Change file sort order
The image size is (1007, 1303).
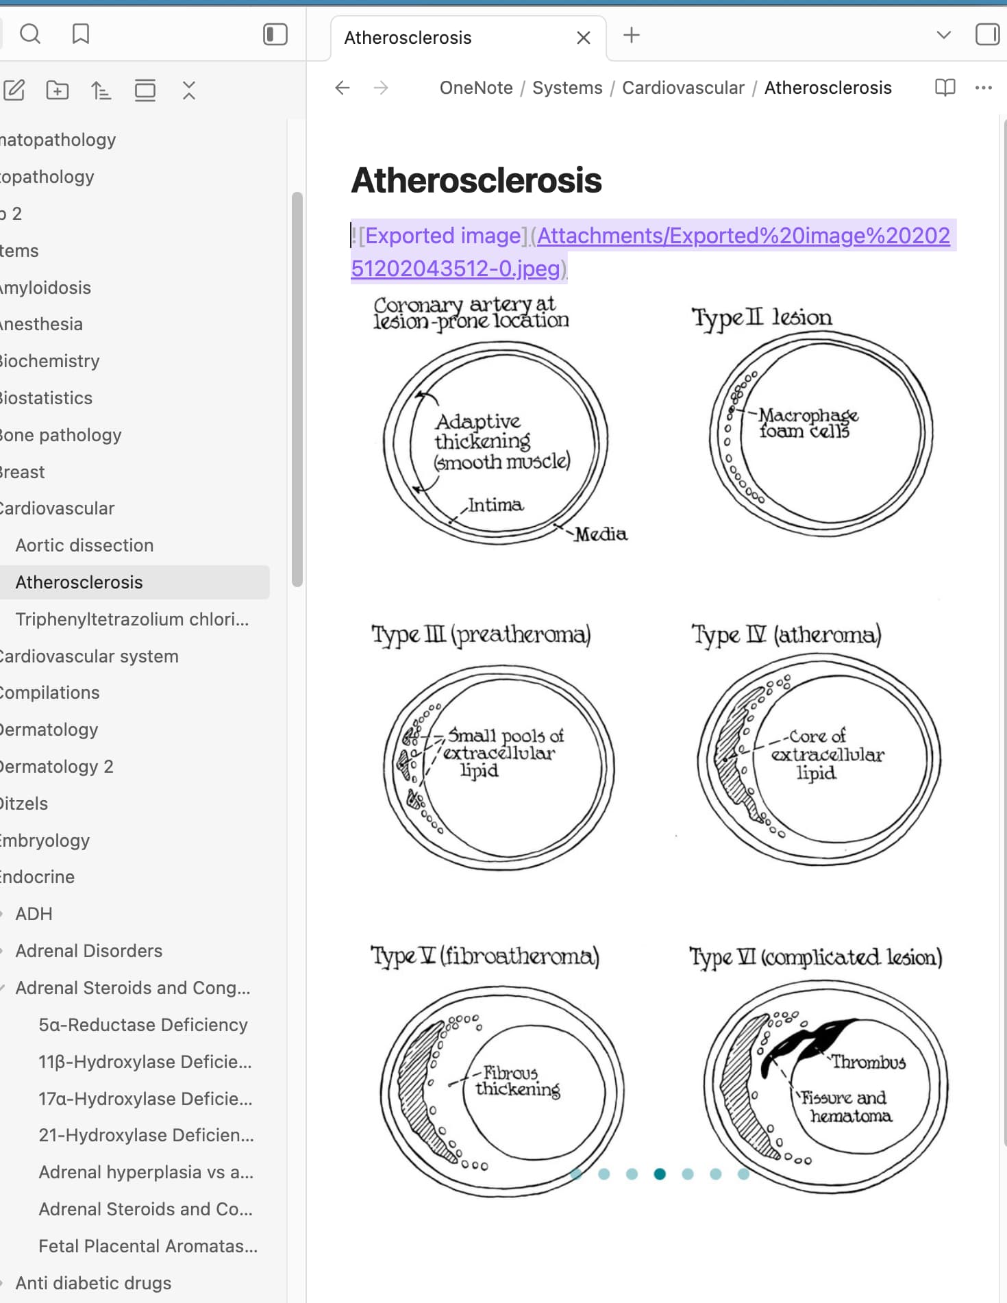(101, 90)
